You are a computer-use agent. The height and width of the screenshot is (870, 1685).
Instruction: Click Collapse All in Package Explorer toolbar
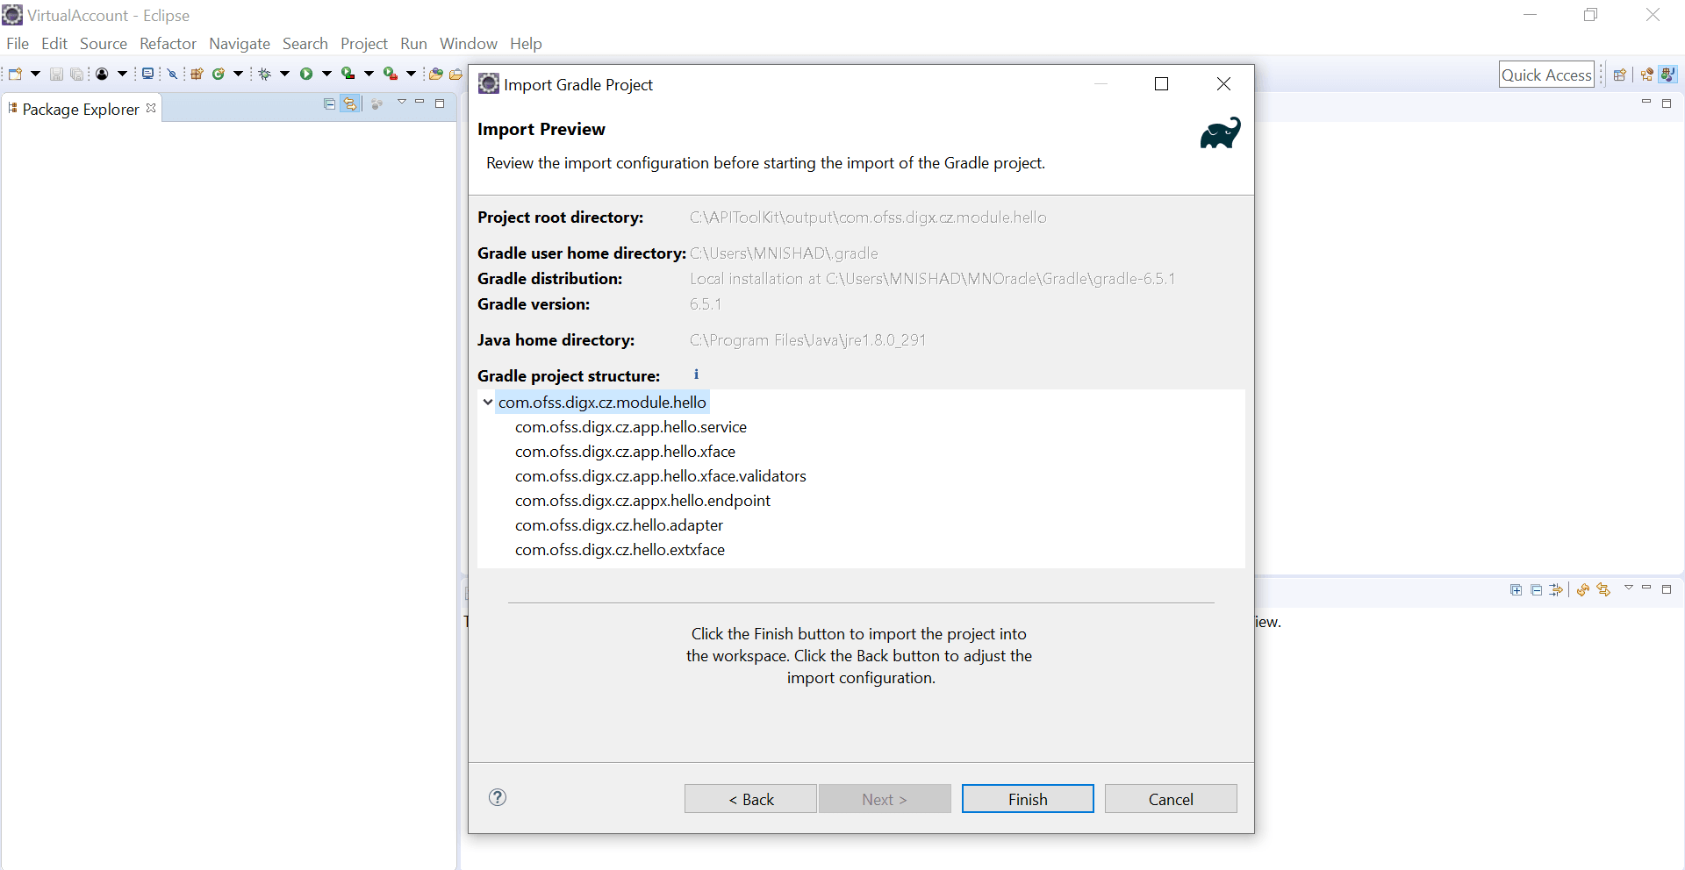coord(328,103)
